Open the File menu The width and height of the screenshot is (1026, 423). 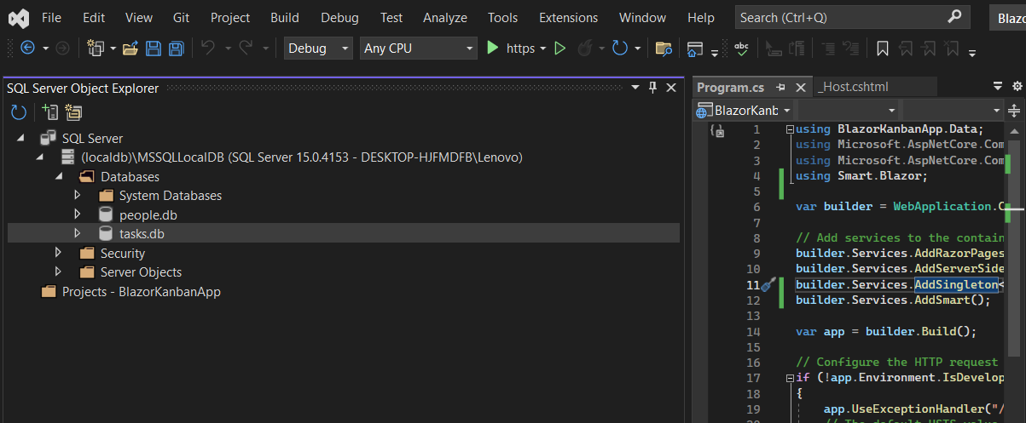[51, 17]
